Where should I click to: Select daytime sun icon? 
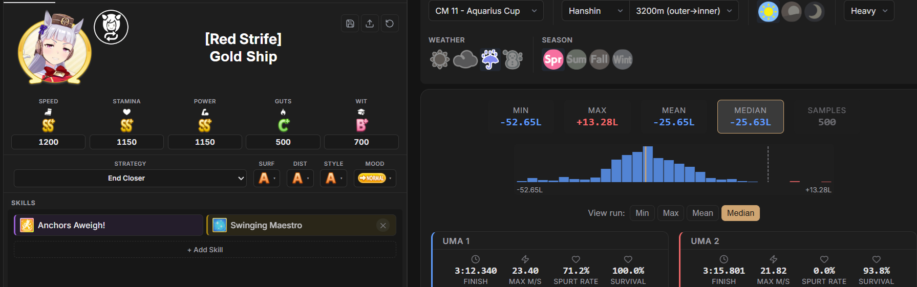pyautogui.click(x=768, y=11)
